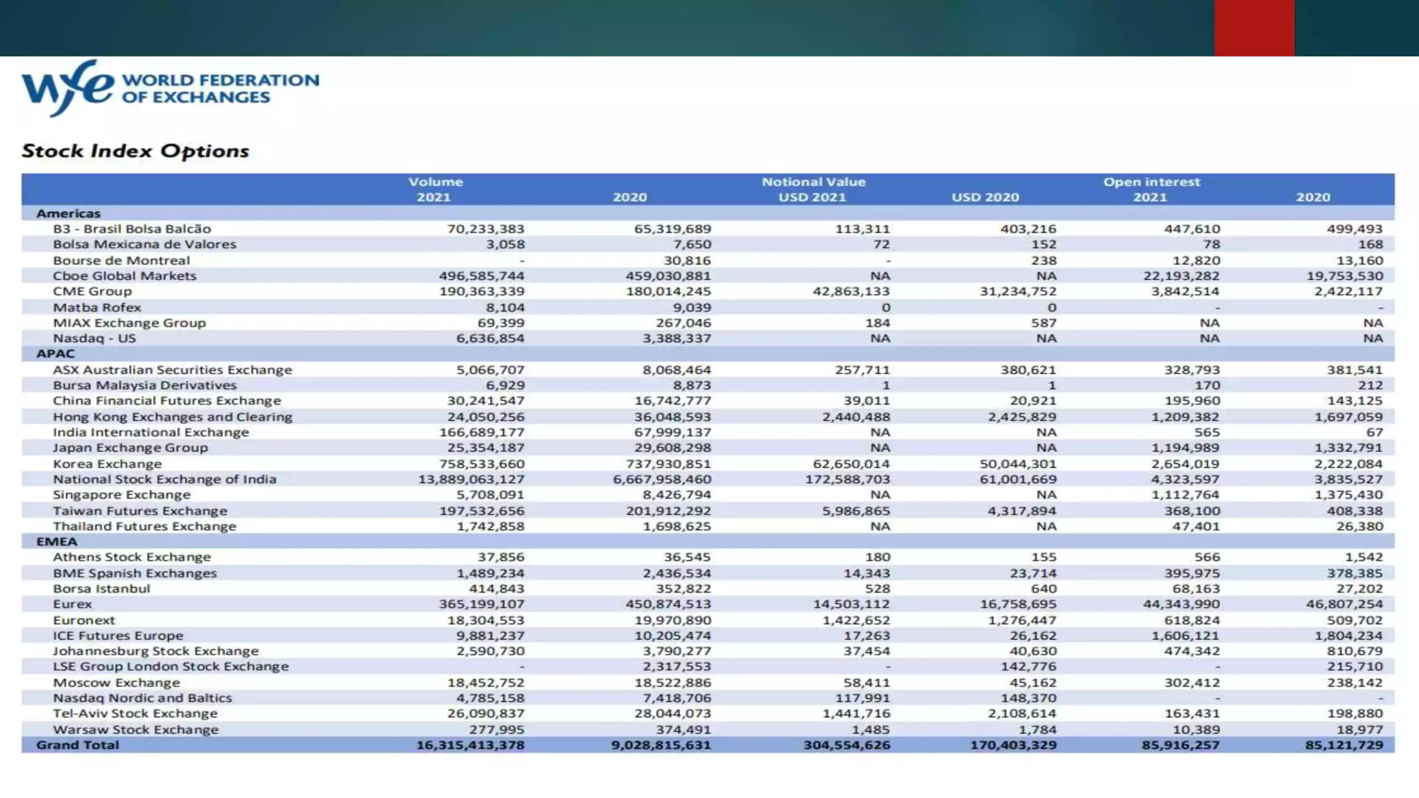1419x798 pixels.
Task: Select Korea Exchange volume 758,533,660
Action: click(x=482, y=464)
